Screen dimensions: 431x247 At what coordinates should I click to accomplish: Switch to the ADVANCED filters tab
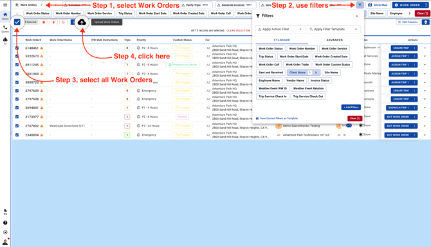pos(335,40)
